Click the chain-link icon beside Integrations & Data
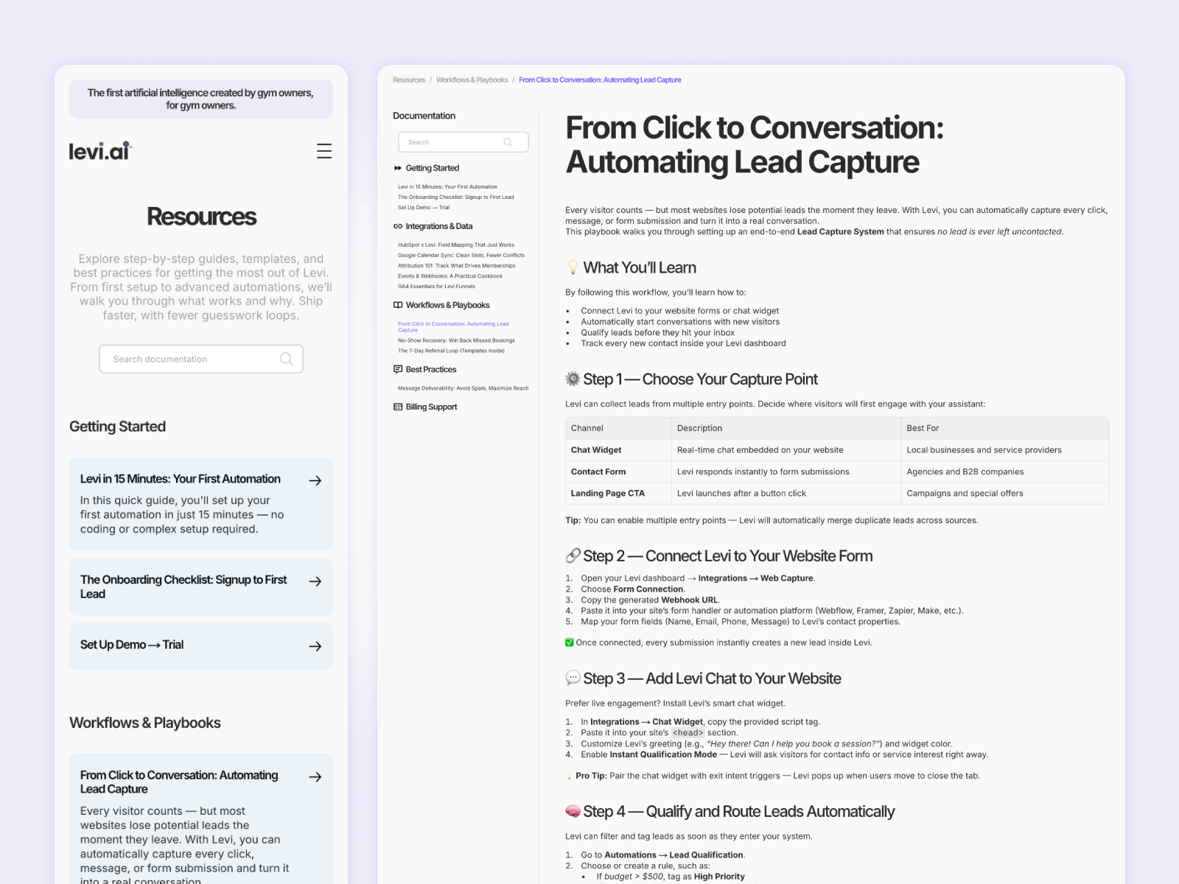Viewport: 1179px width, 884px height. tap(398, 226)
